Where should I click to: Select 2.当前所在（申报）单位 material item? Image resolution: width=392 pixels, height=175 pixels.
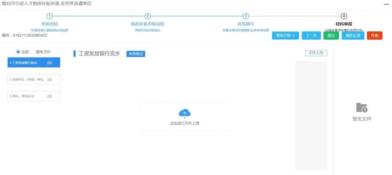coord(34,79)
